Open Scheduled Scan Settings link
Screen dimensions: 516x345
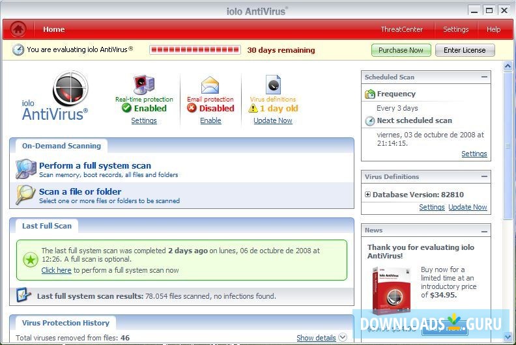[x=474, y=154]
